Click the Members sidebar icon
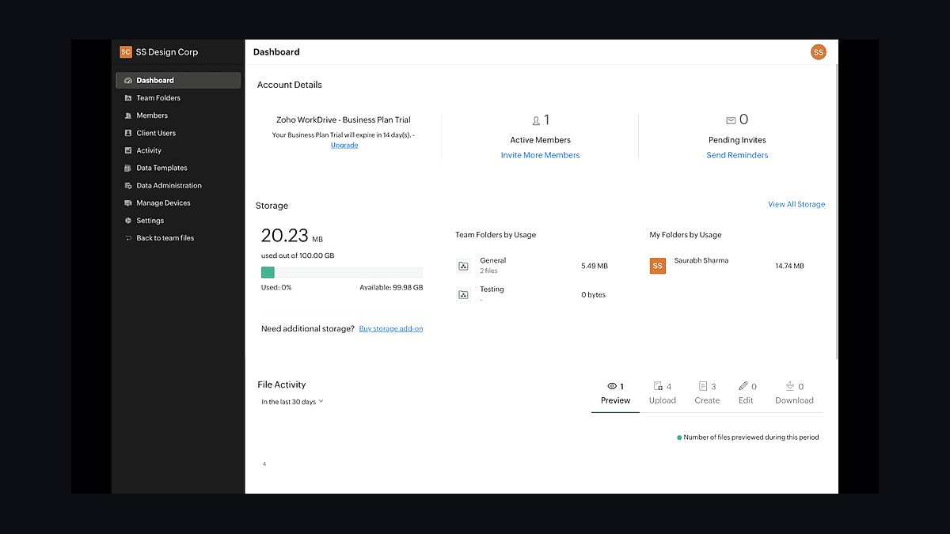Viewport: 950px width, 534px height. (128, 116)
